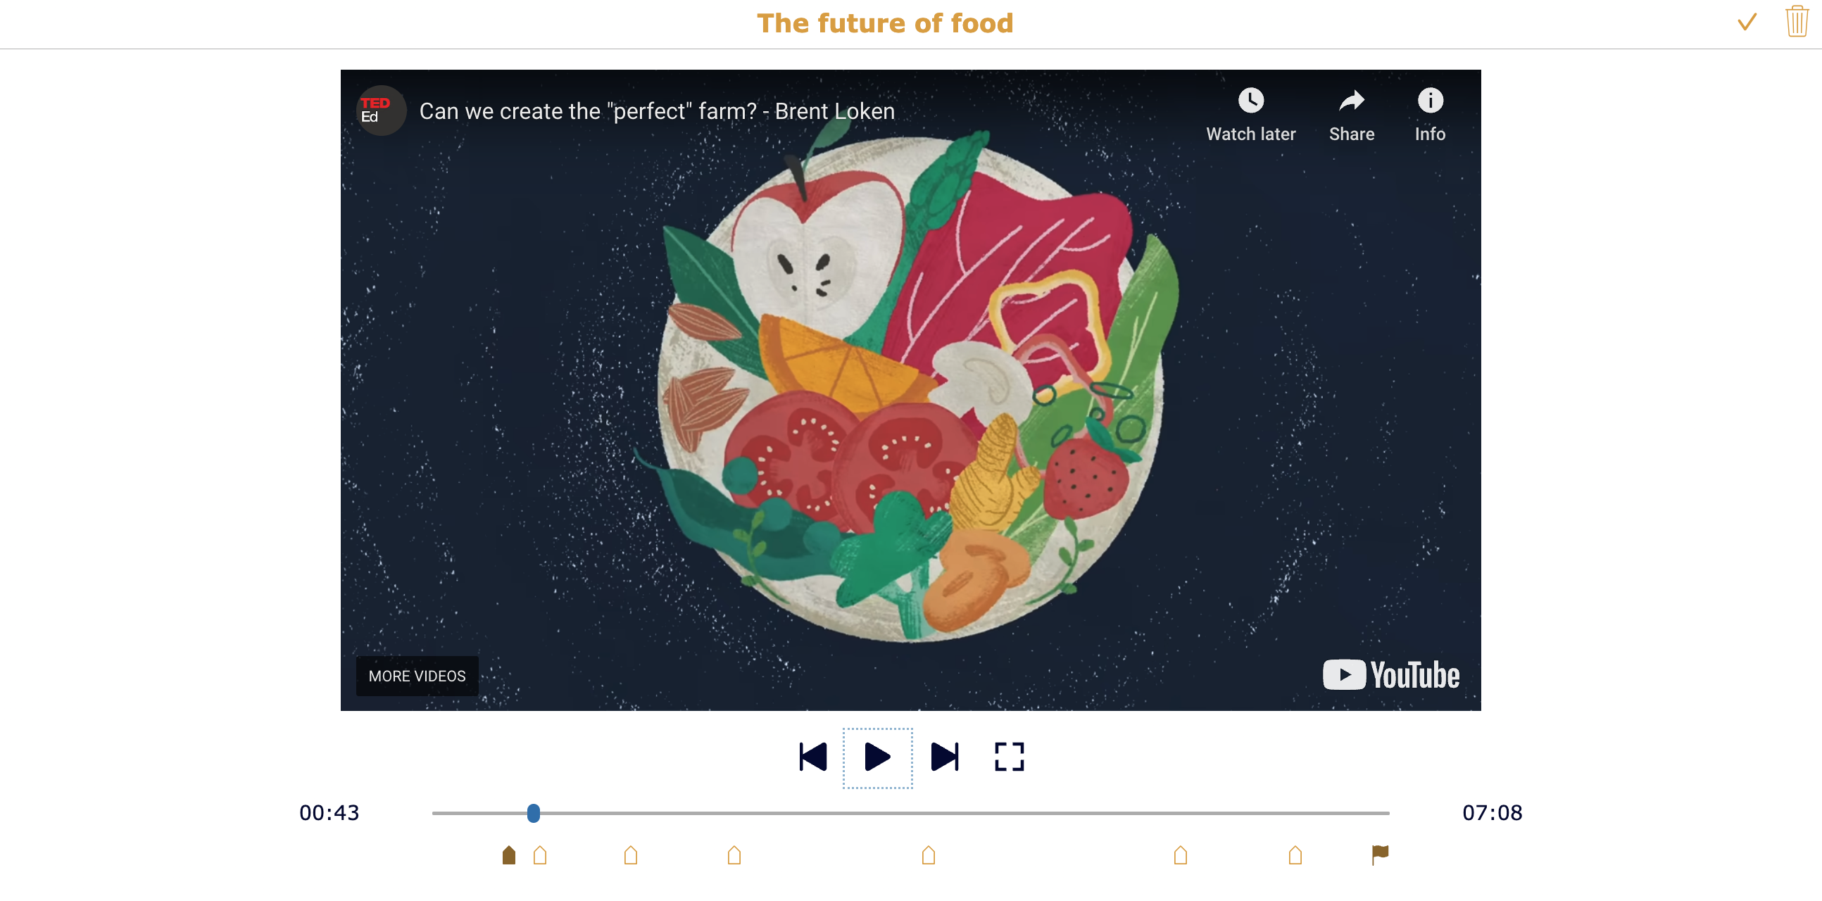Click the play button to start video
The height and width of the screenshot is (901, 1822).
pyautogui.click(x=879, y=757)
